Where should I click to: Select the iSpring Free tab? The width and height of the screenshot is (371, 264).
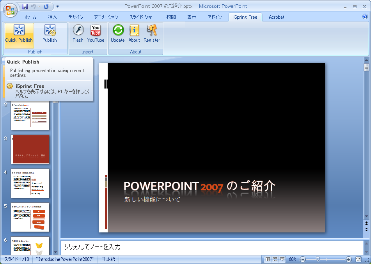245,17
